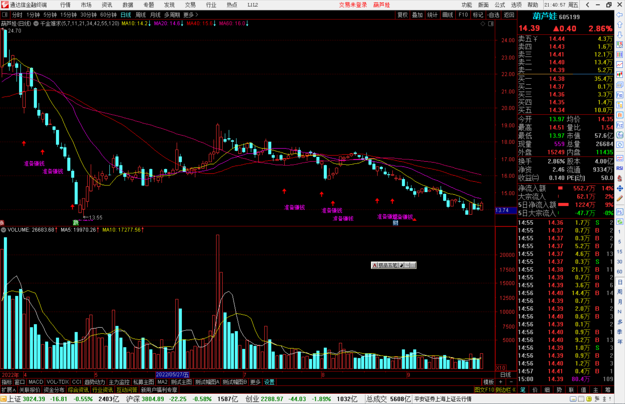Click the red dollar sign sidebar icon

click(x=620, y=178)
